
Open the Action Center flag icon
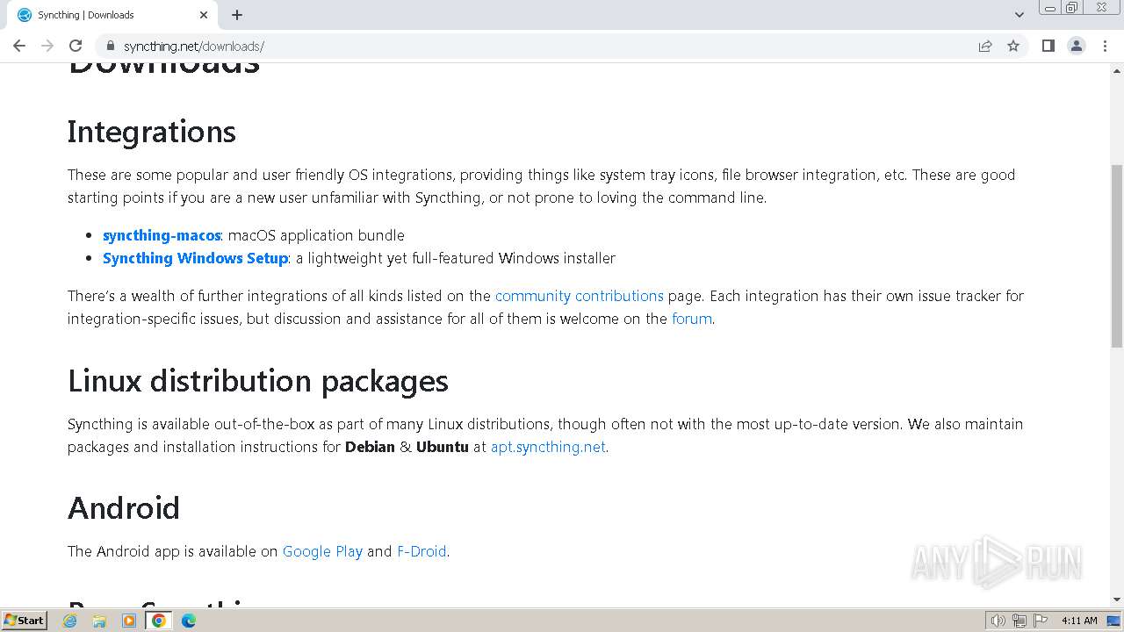[1041, 621]
